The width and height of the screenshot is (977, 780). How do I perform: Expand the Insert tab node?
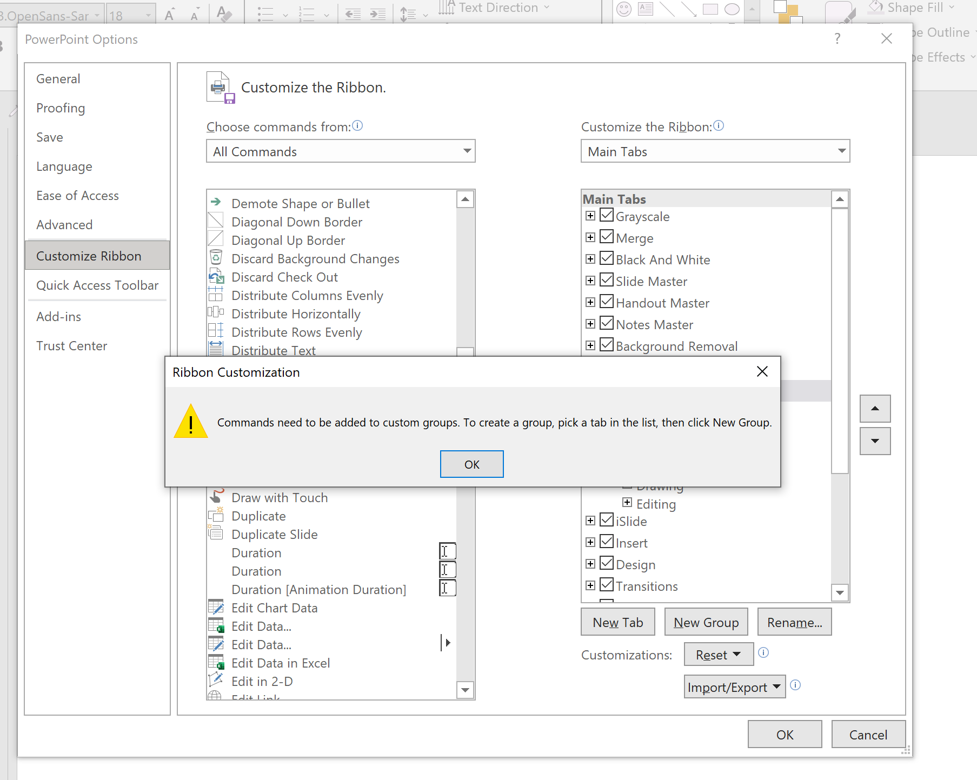[590, 542]
